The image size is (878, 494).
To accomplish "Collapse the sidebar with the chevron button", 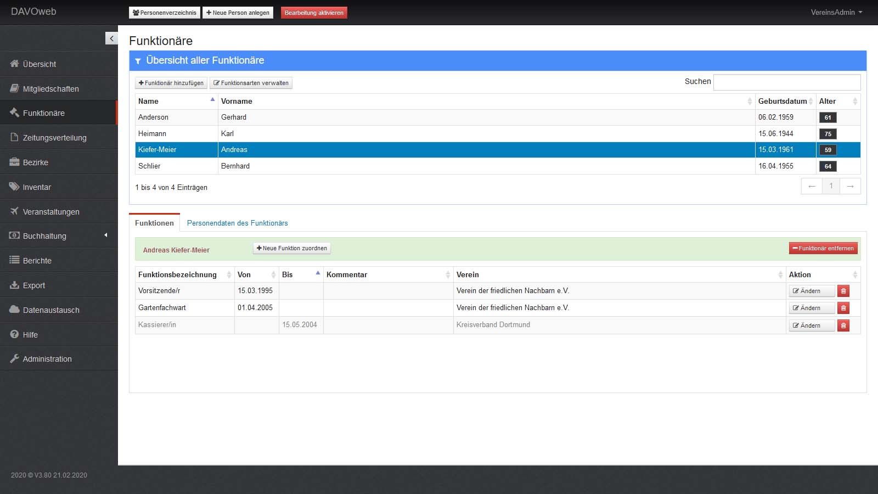I will [x=111, y=38].
